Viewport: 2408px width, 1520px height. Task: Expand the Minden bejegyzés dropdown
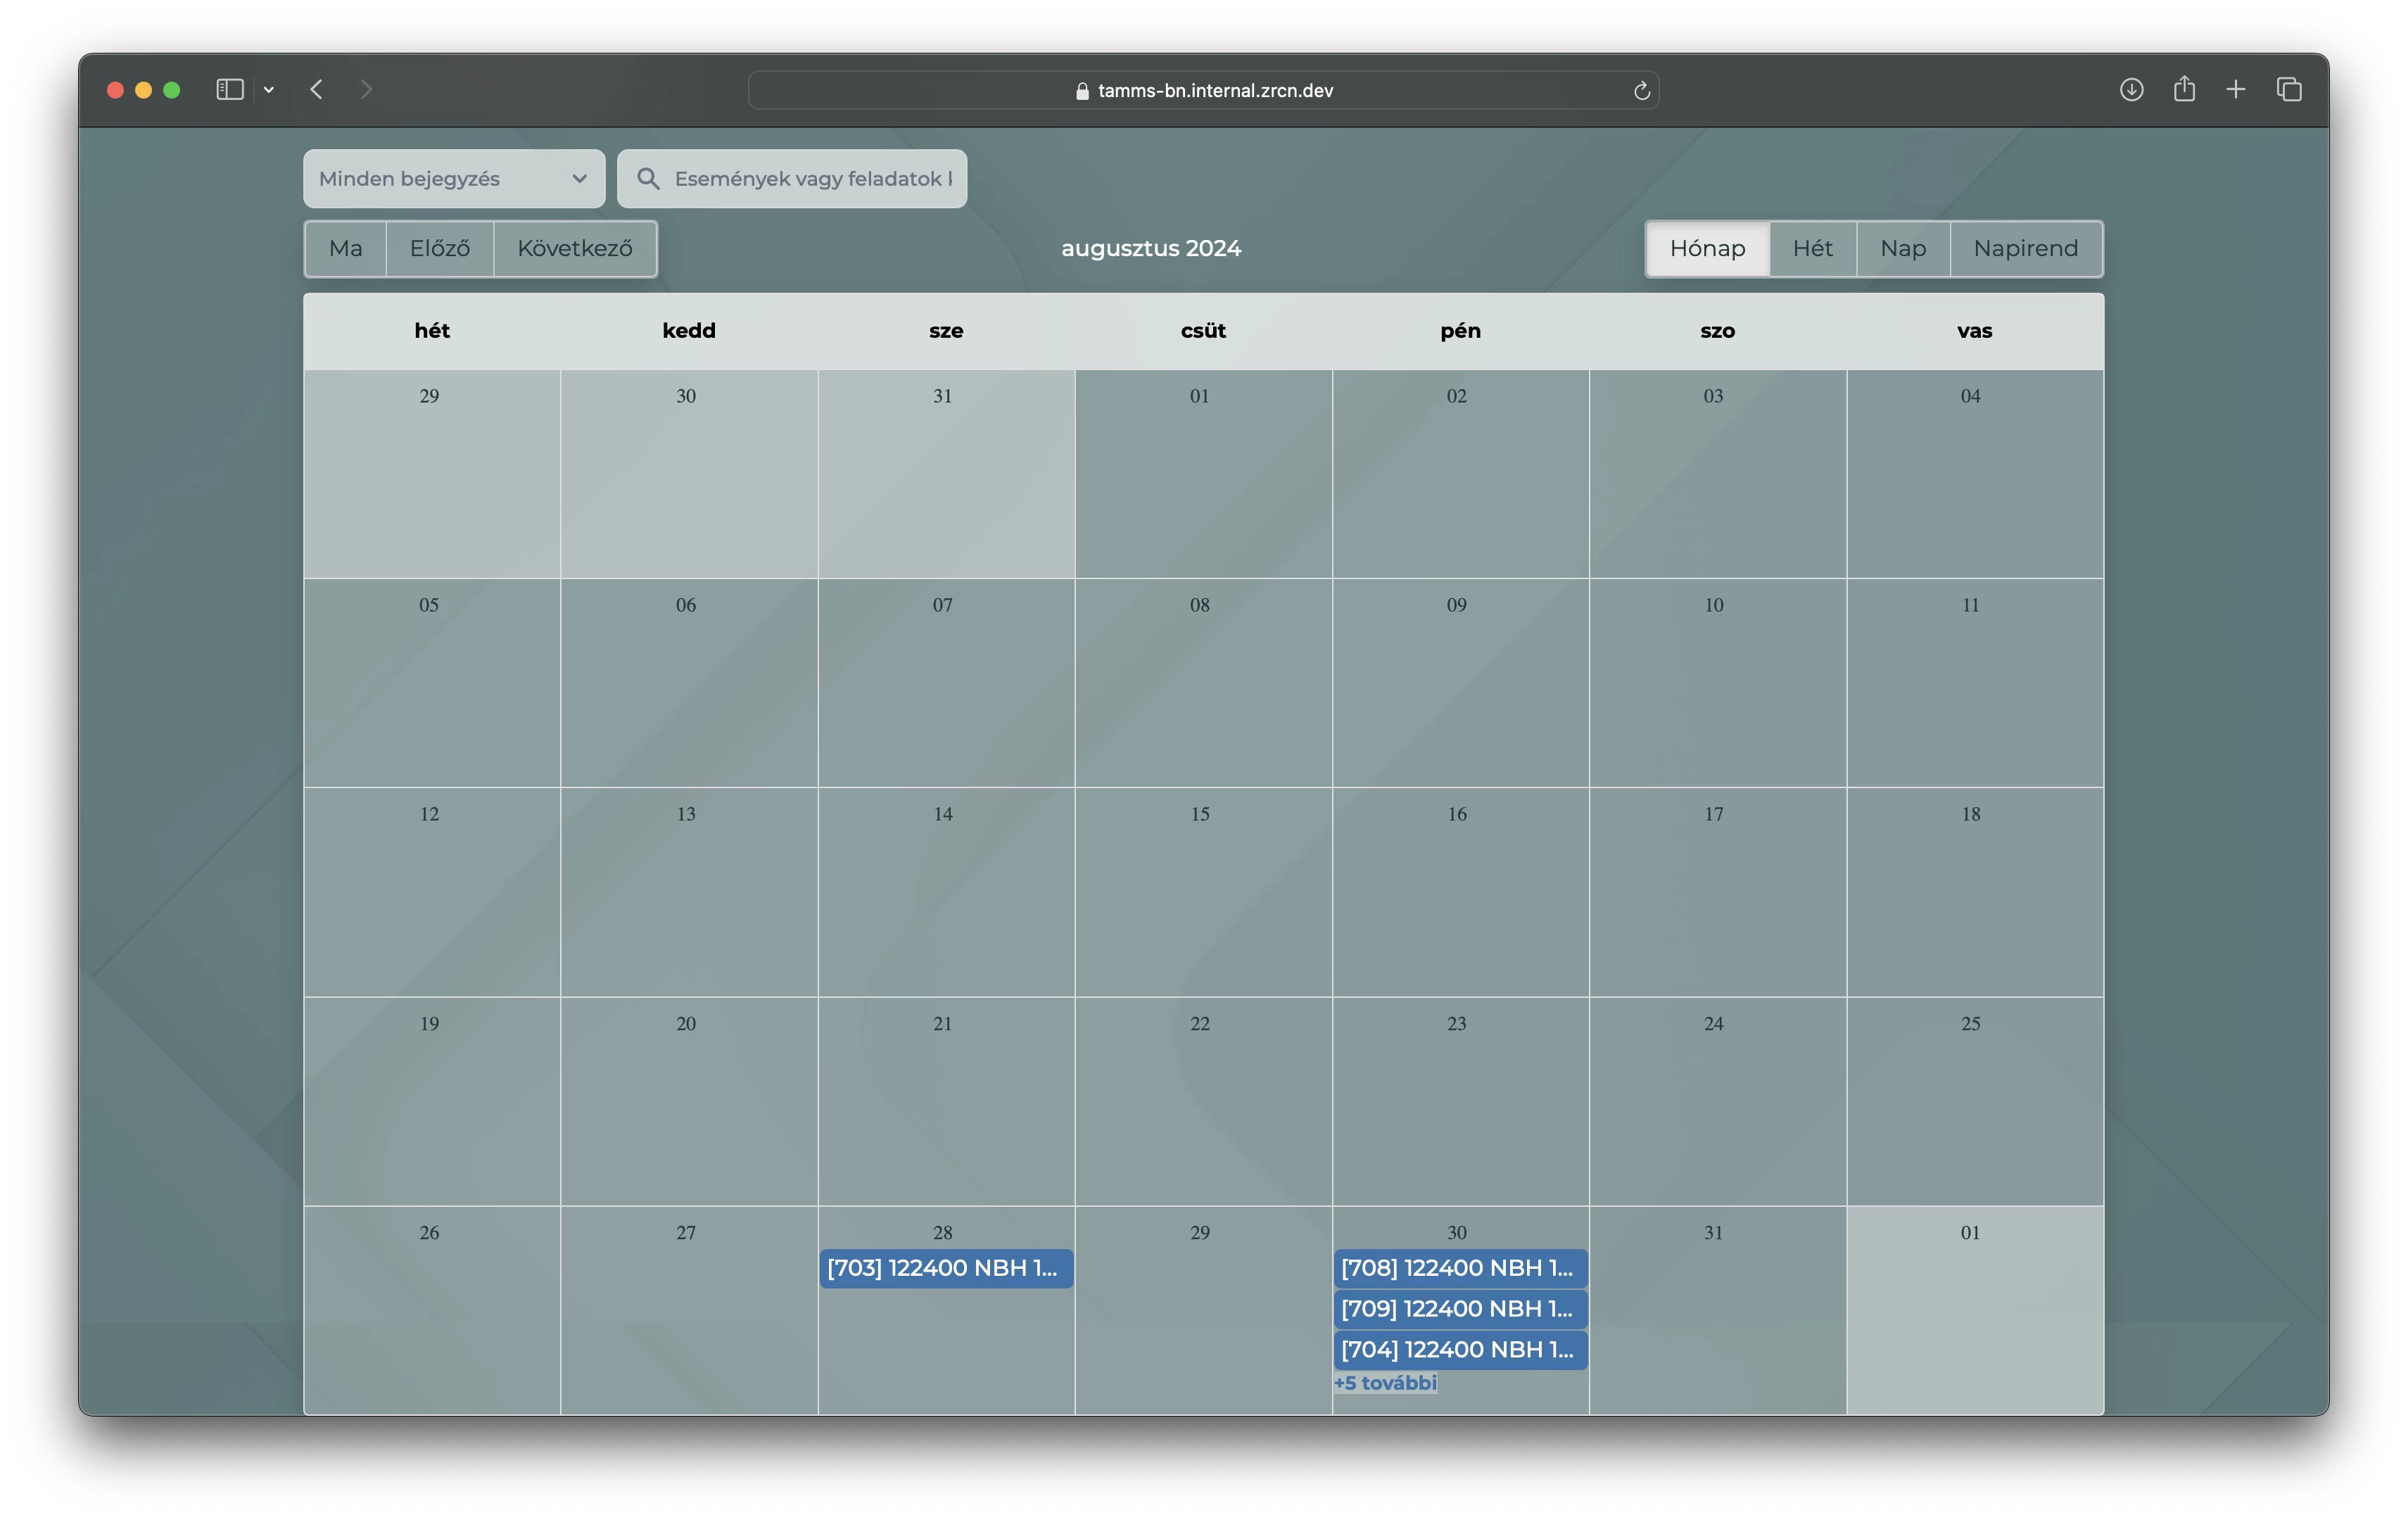(x=454, y=179)
